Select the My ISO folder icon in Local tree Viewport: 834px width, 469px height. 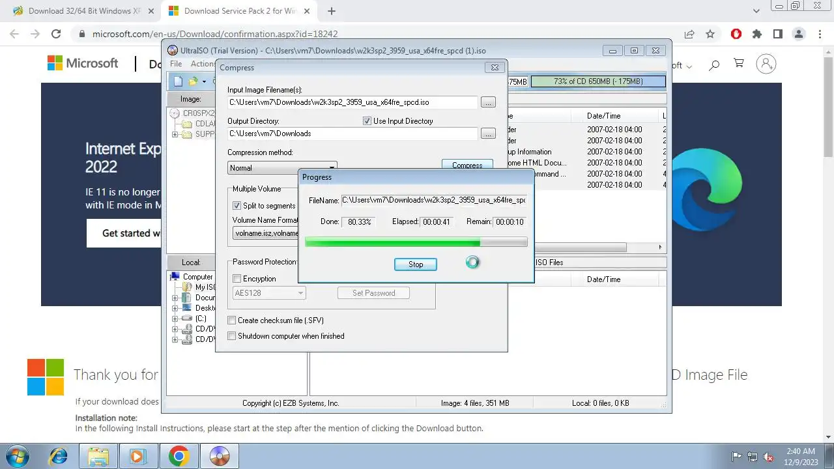point(187,287)
